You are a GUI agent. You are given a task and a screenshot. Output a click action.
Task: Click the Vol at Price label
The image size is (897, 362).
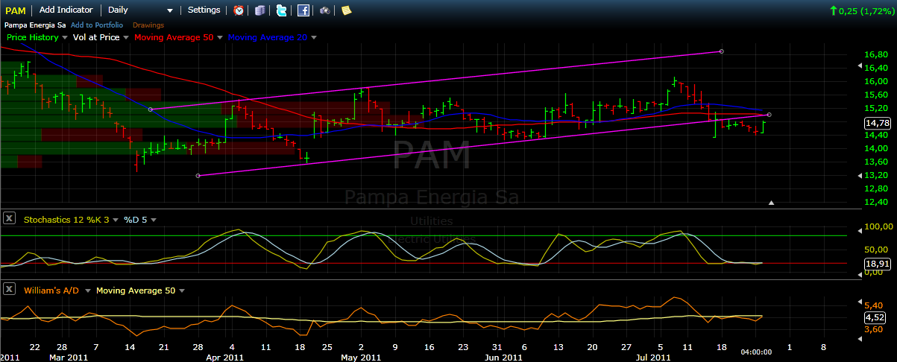pyautogui.click(x=96, y=37)
